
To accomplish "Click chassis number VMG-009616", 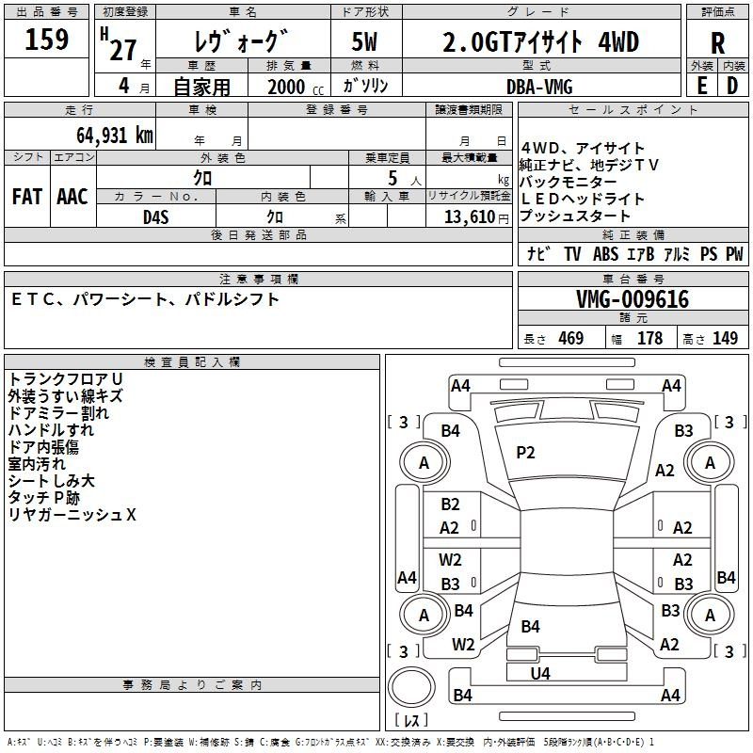I will 632,299.
